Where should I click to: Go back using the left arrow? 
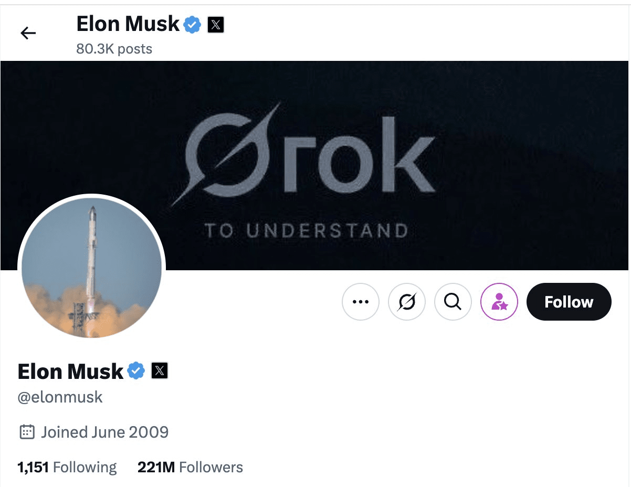[x=28, y=34]
